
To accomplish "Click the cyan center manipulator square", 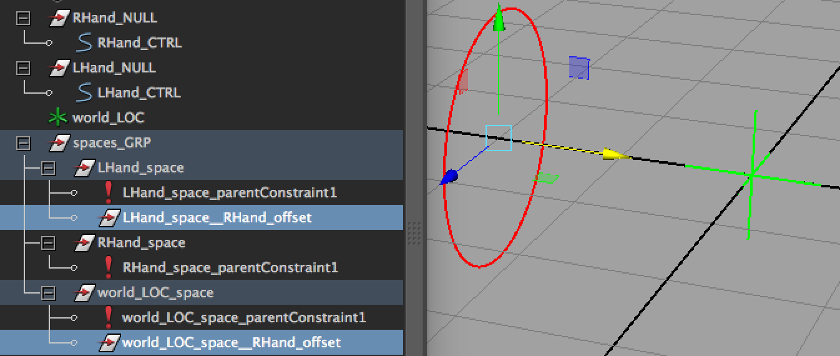I will [x=499, y=138].
